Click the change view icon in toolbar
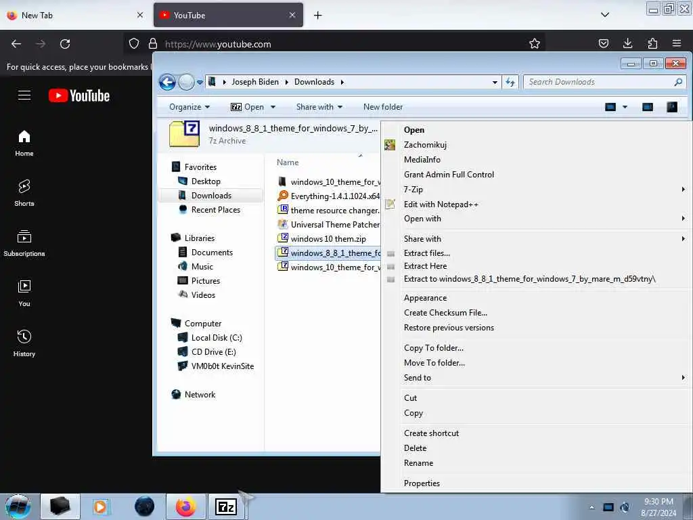Viewport: 693px width, 520px height. [610, 107]
